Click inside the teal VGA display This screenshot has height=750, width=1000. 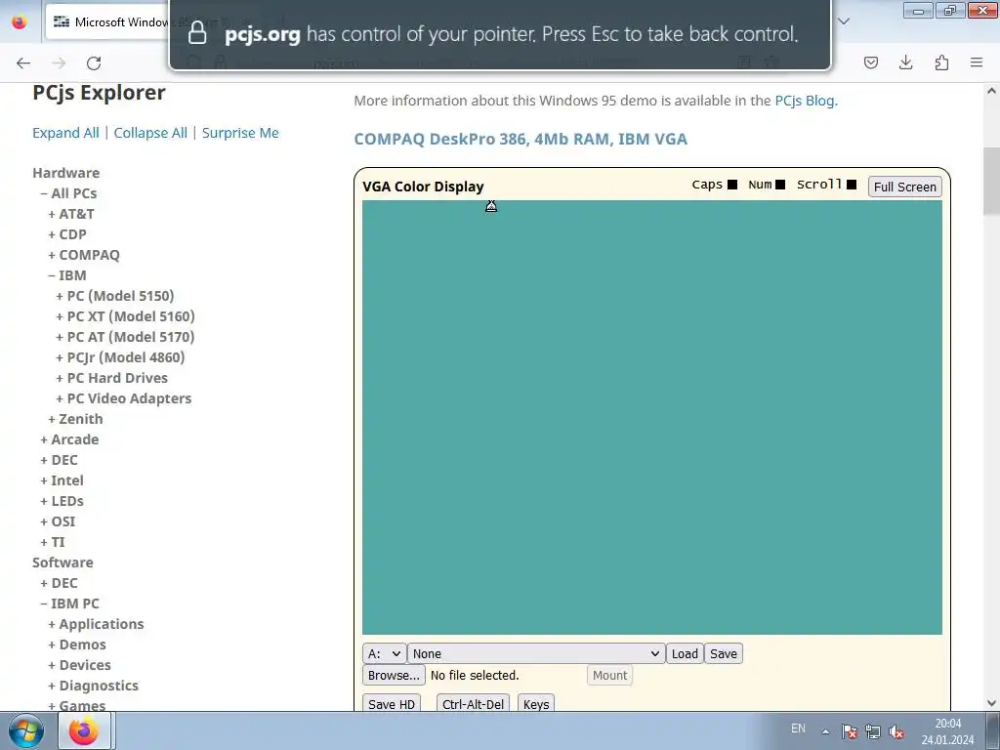tap(651, 417)
